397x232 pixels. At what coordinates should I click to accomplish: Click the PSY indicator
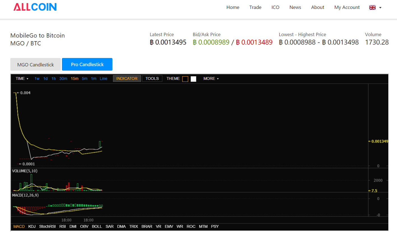point(215,226)
